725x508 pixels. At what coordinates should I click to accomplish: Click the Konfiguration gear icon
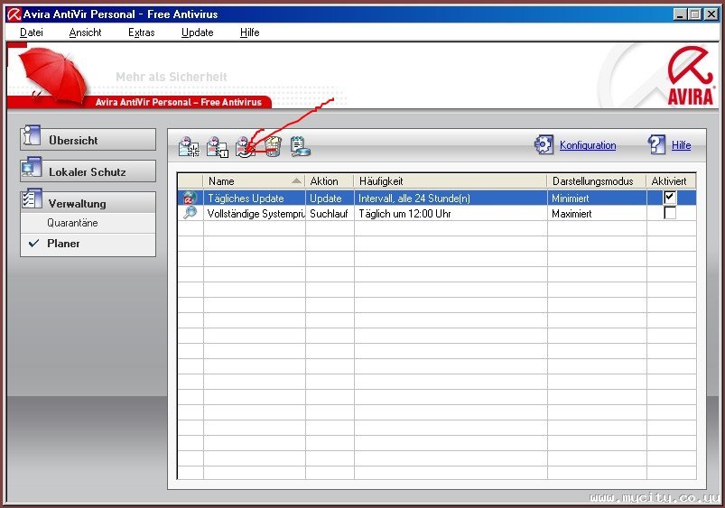click(544, 144)
